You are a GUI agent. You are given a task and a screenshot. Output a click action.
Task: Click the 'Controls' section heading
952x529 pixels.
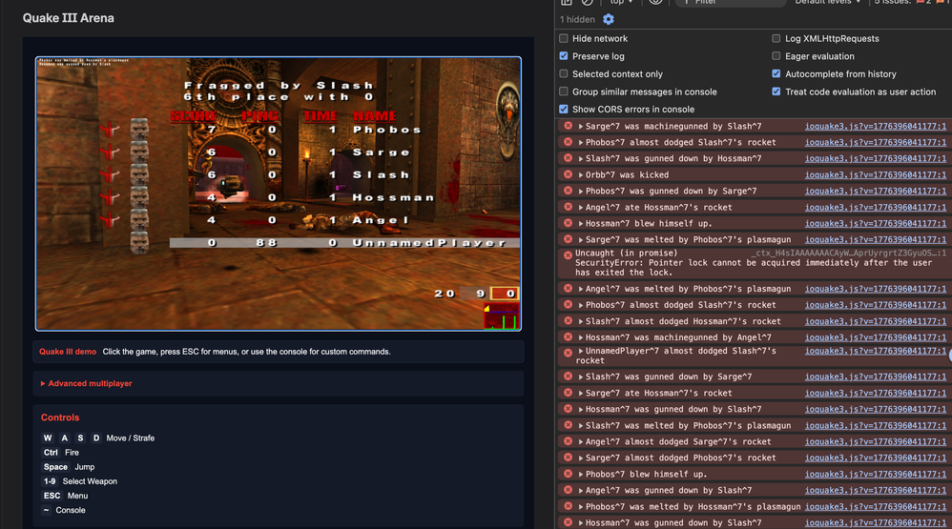(x=60, y=417)
